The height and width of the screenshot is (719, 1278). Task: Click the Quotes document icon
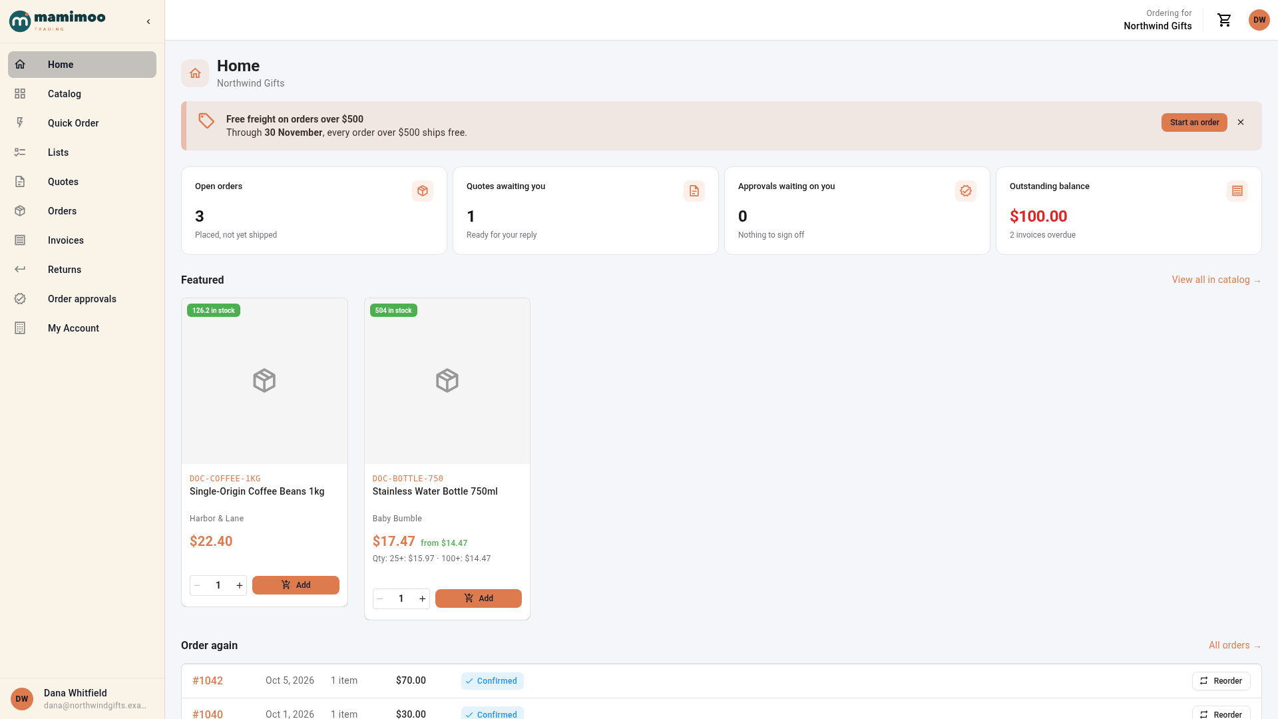pos(20,182)
